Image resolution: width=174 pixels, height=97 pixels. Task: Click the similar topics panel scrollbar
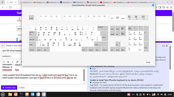coord(170,58)
